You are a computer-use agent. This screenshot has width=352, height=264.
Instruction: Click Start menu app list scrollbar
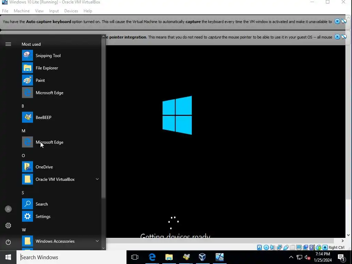click(103, 119)
